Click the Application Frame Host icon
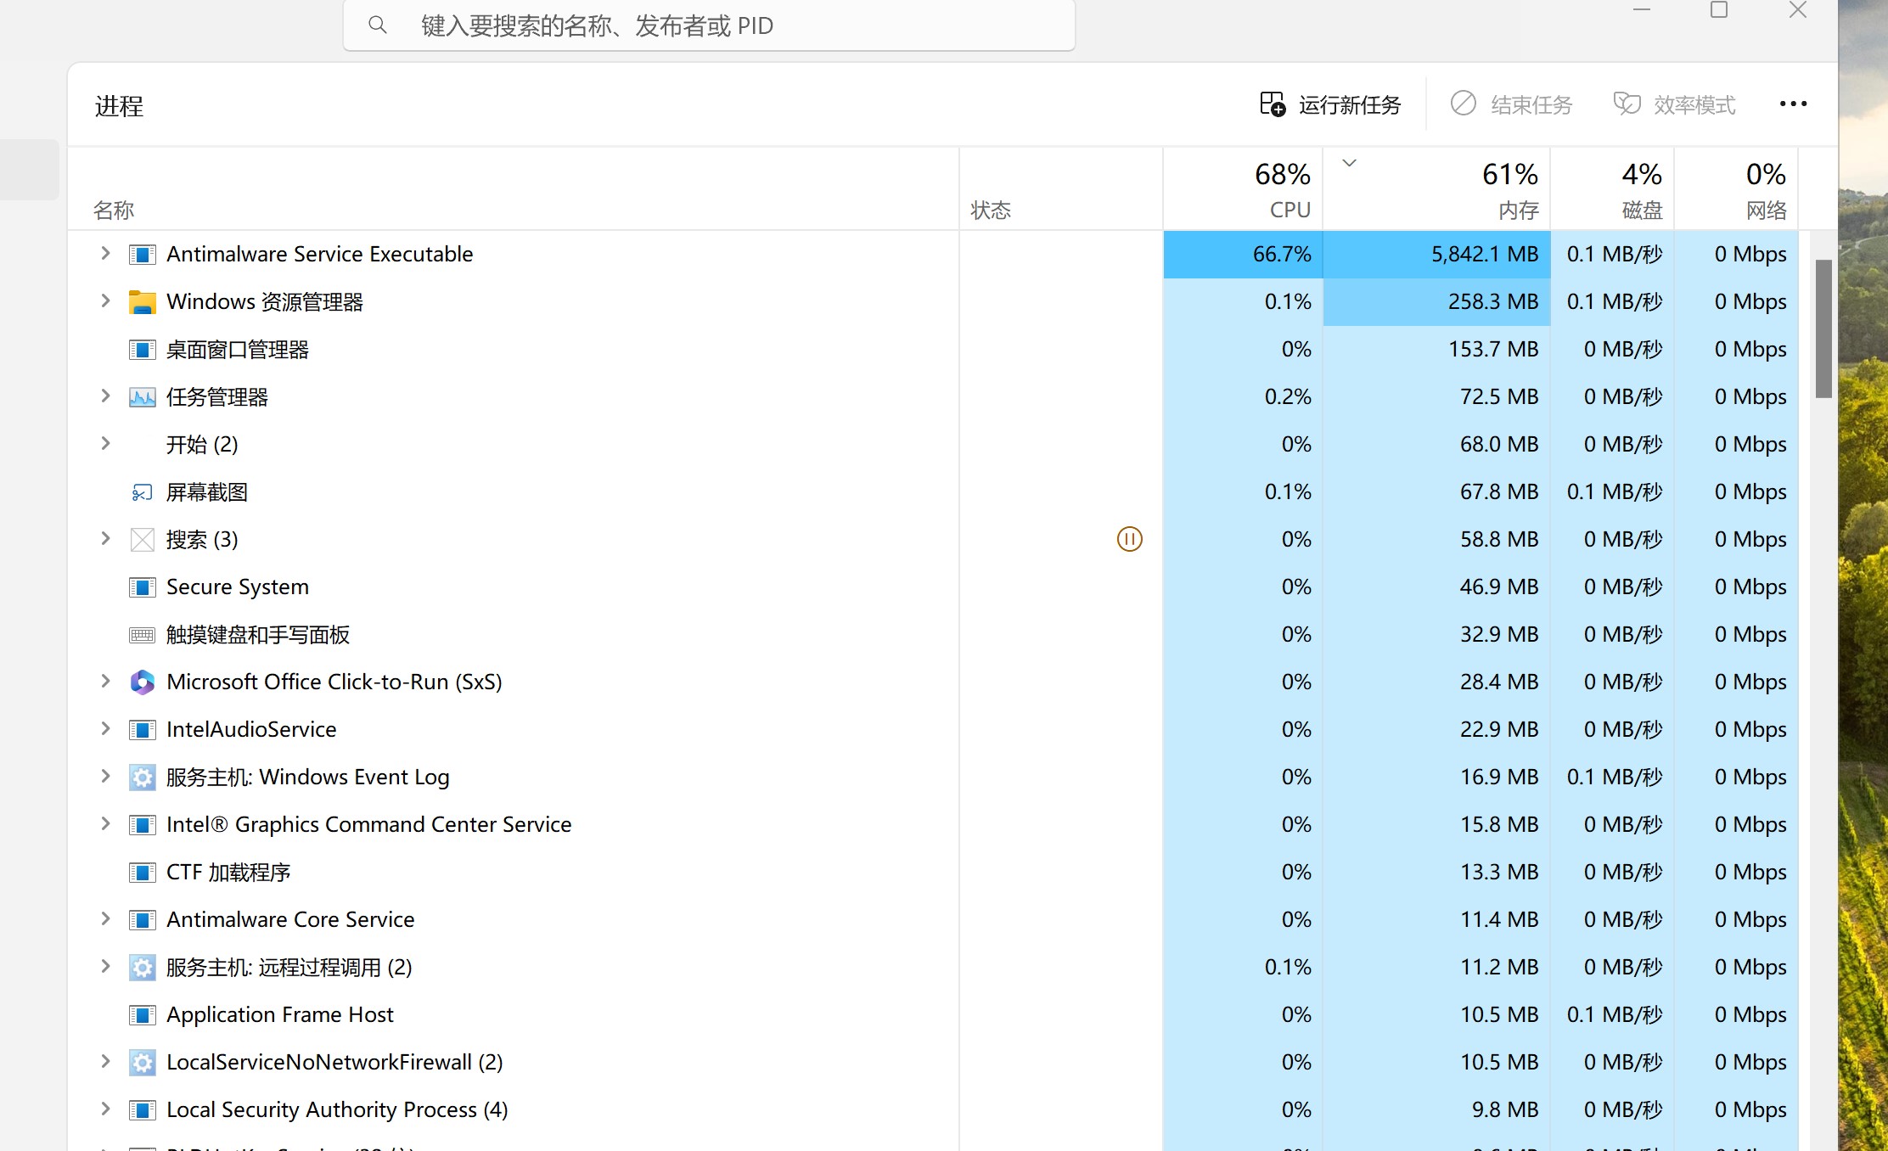Screen dimensions: 1888x1151 [x=142, y=1015]
